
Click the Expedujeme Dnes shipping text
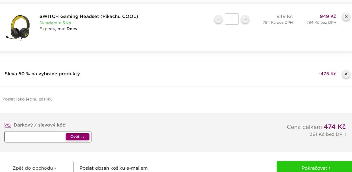(x=58, y=29)
